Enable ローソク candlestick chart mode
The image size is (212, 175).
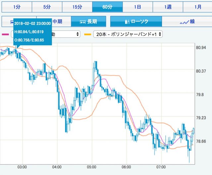136,22
